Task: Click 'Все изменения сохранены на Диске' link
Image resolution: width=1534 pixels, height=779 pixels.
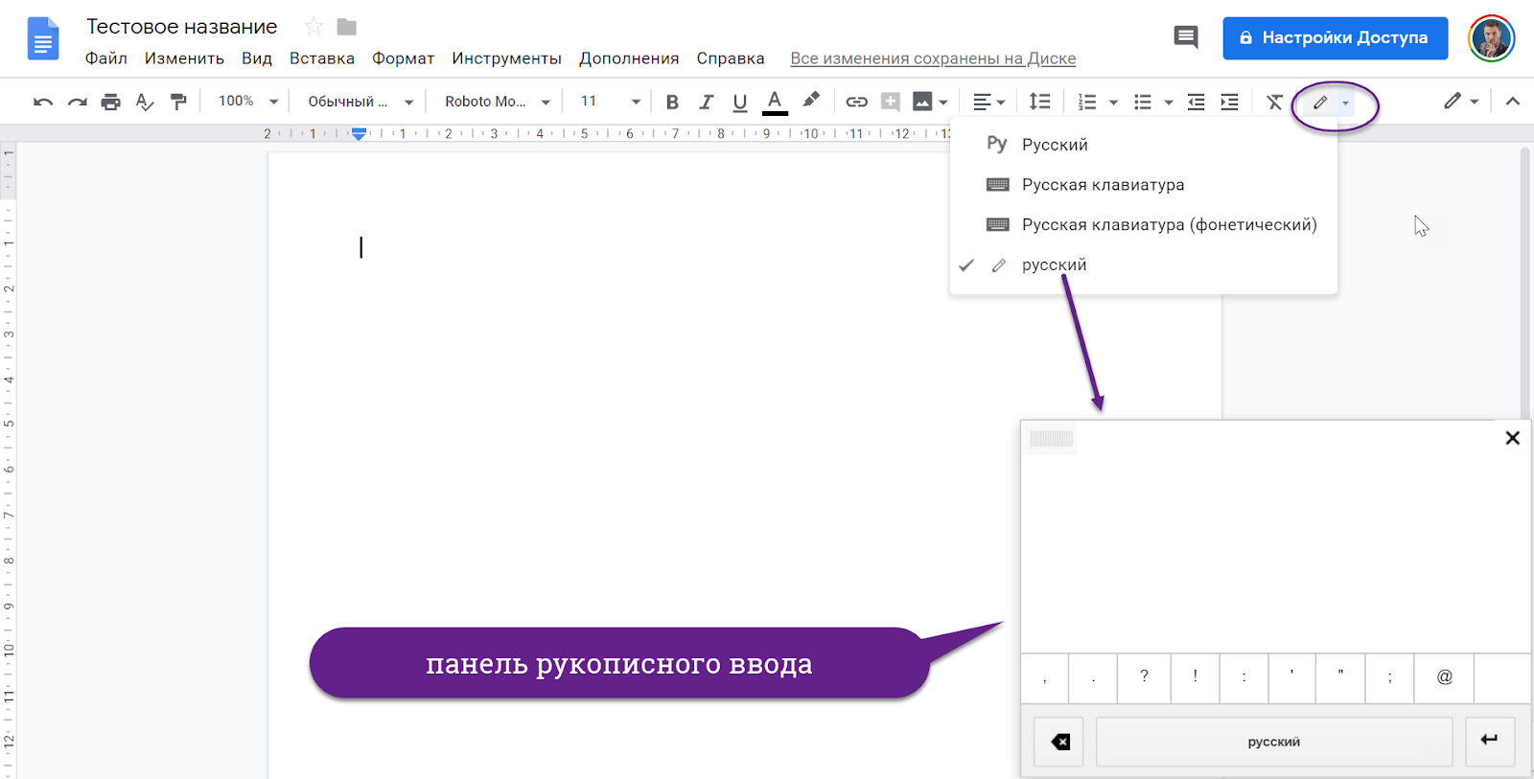Action: click(933, 58)
